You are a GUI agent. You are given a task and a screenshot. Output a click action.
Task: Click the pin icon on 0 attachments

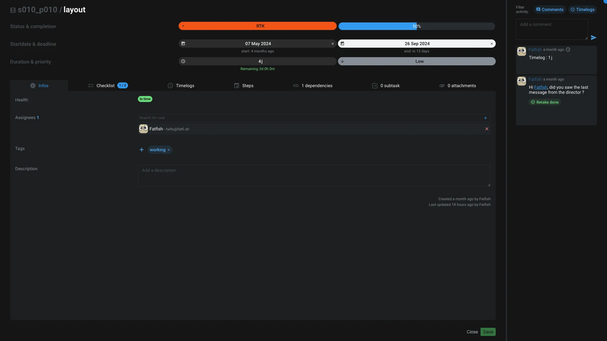click(442, 85)
